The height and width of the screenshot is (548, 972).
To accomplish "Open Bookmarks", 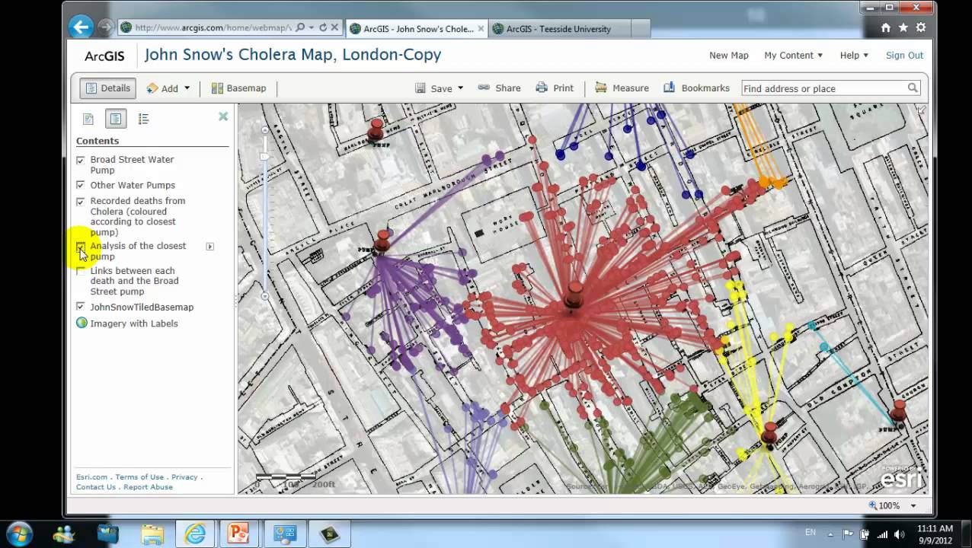I will point(696,88).
